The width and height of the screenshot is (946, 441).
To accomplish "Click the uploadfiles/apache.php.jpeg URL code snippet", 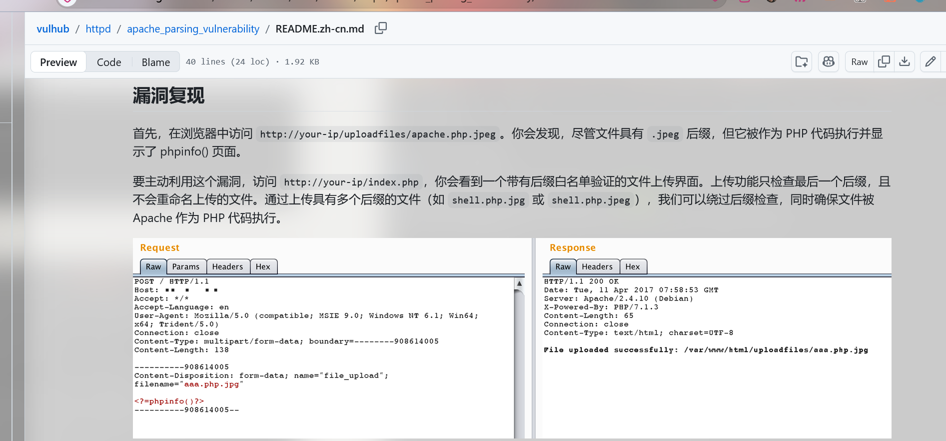I will click(x=378, y=134).
